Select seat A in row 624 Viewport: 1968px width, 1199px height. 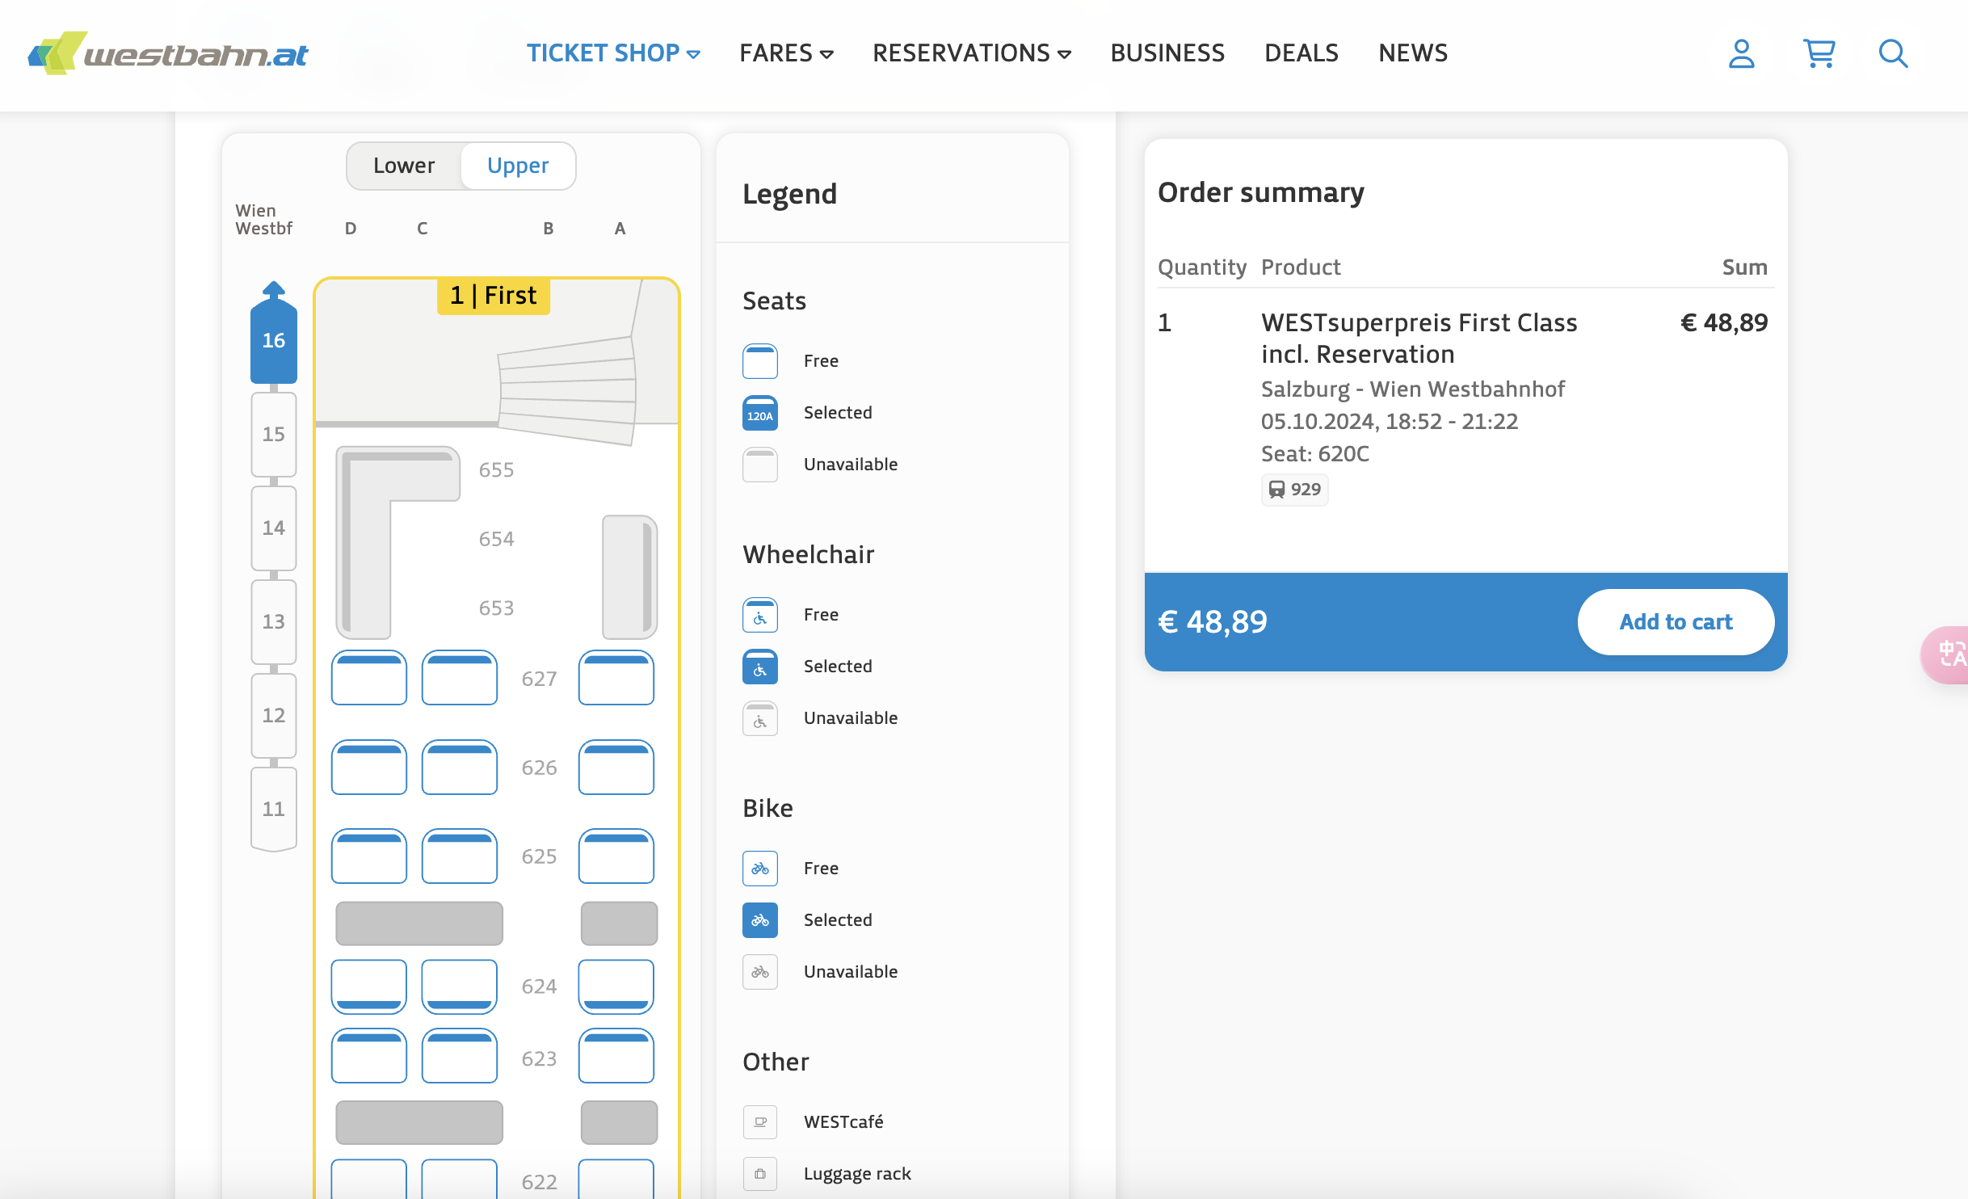(616, 987)
